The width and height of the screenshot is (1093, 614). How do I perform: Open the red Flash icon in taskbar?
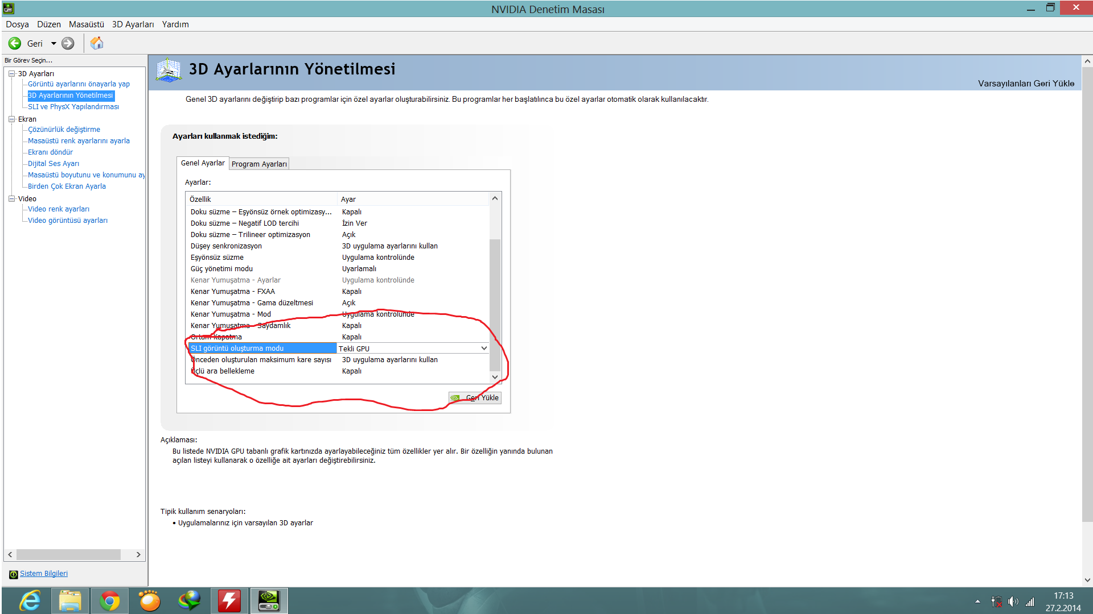point(229,601)
